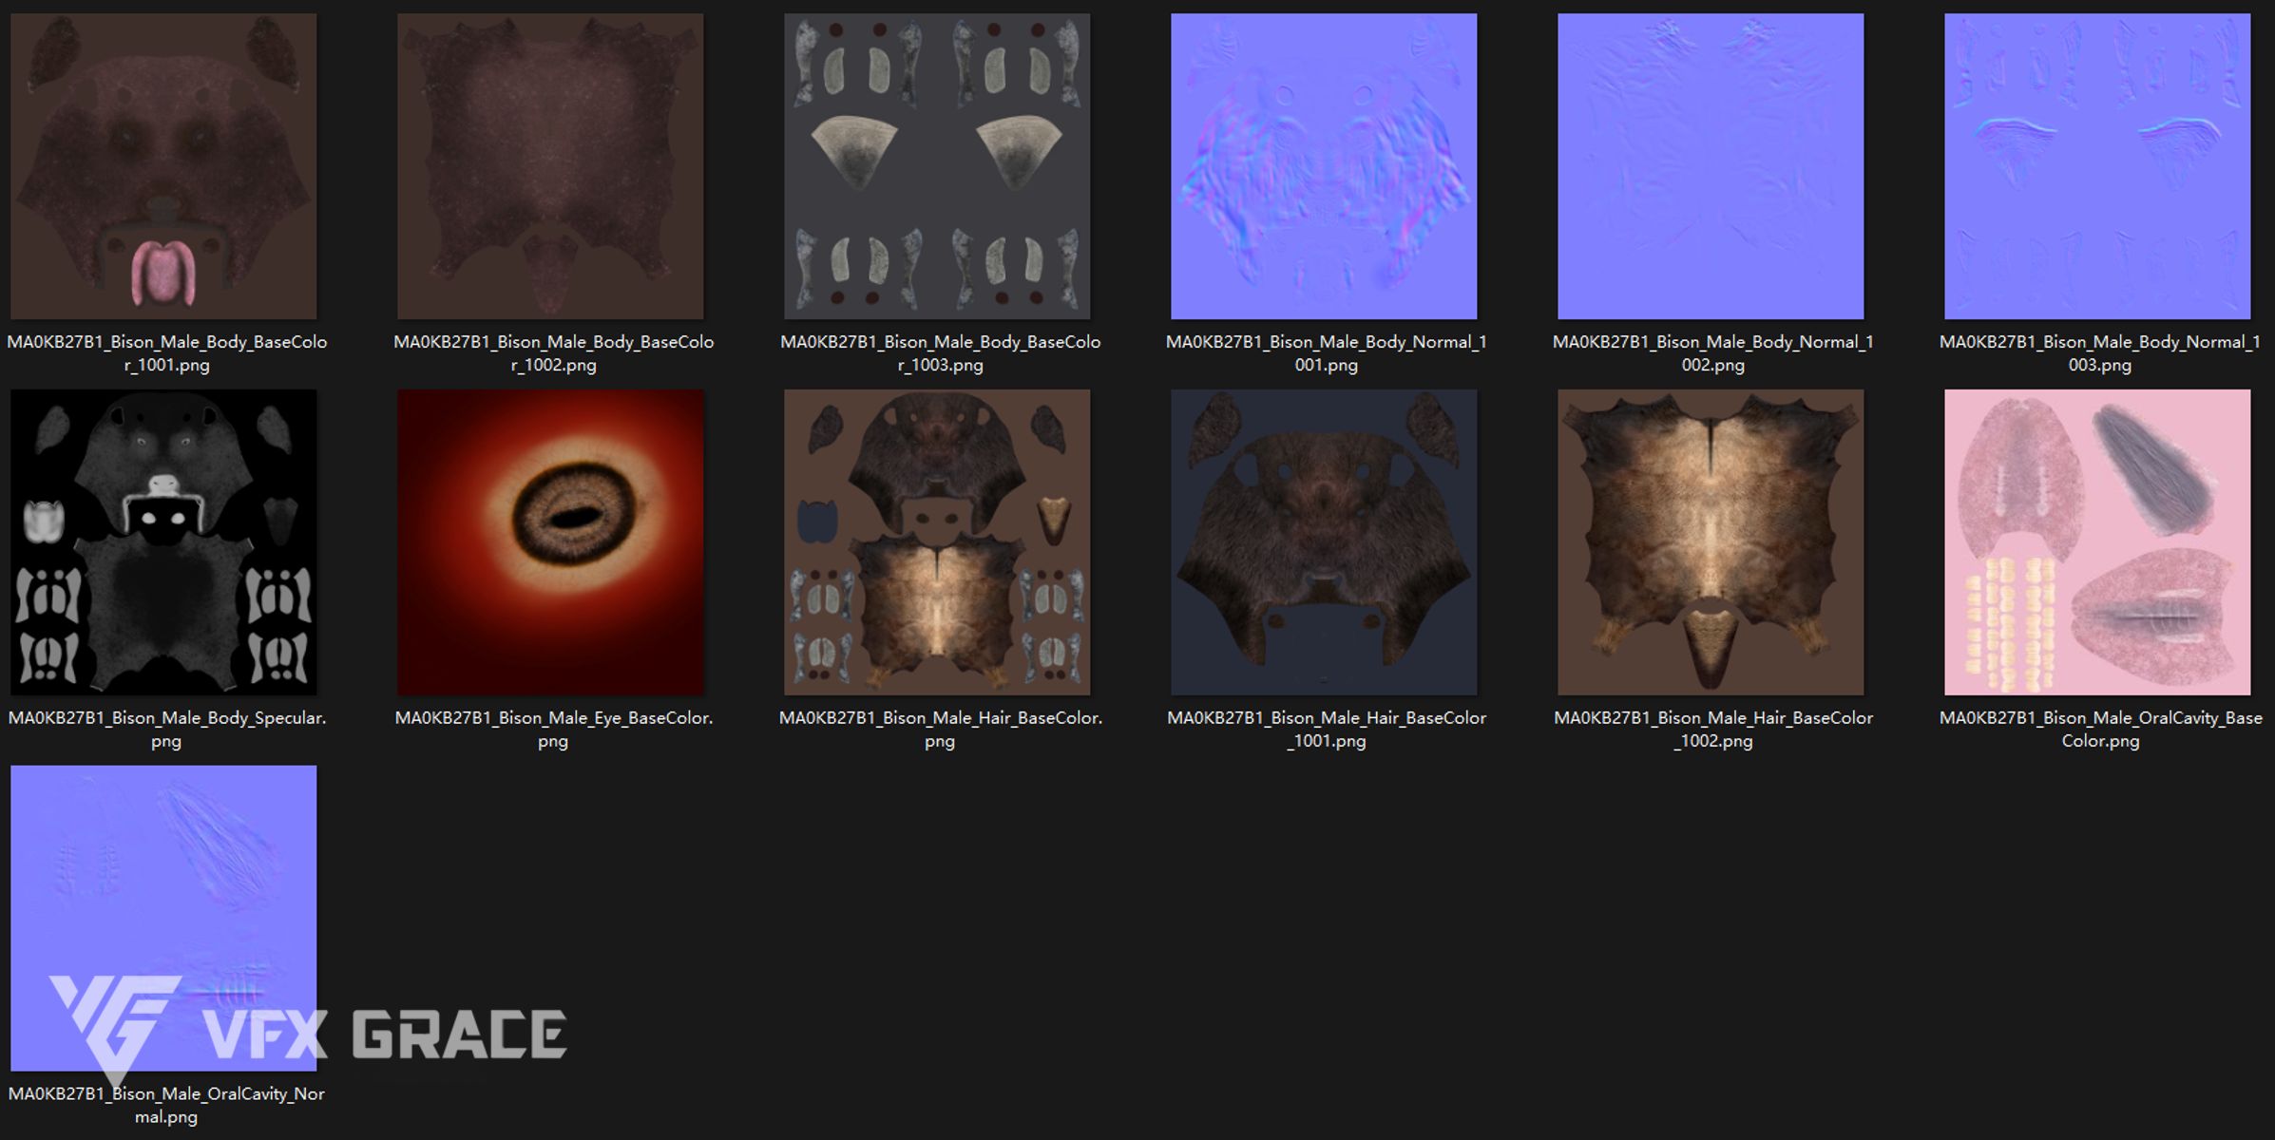Select the Hair_BaseColor_1002.png thumbnail
The height and width of the screenshot is (1140, 2275).
[x=1711, y=542]
